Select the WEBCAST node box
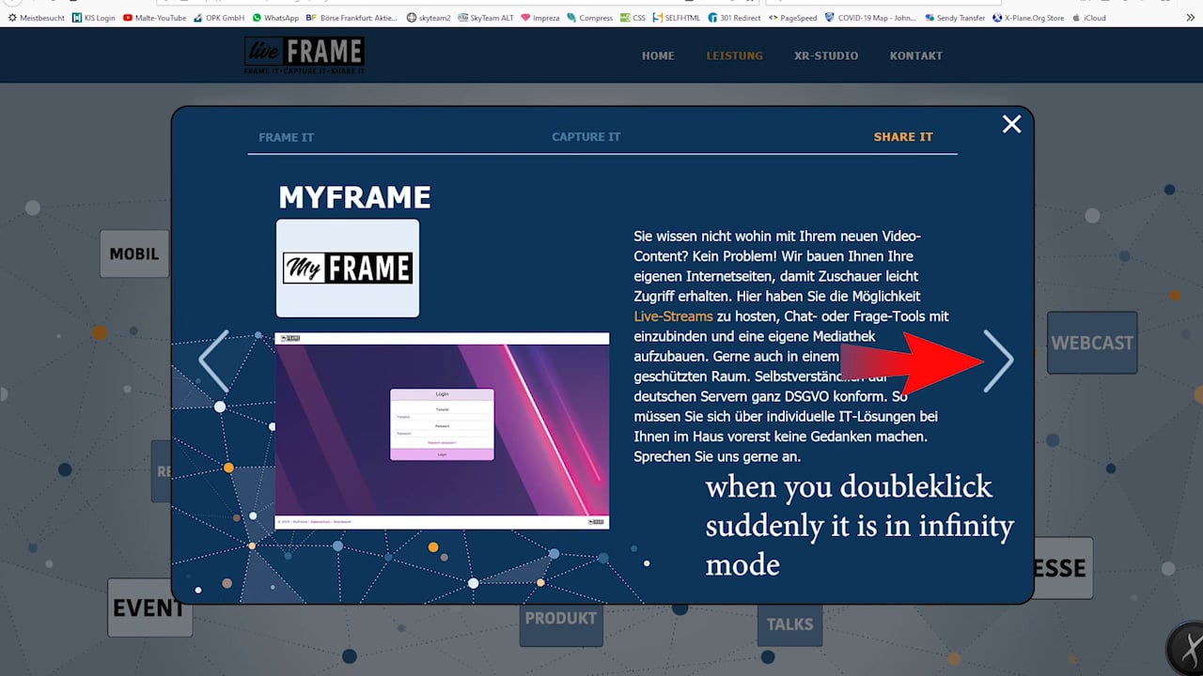Viewport: 1203px width, 676px height. (1092, 343)
